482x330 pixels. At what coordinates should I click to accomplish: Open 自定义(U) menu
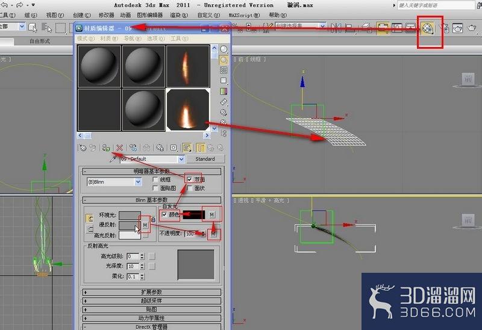coord(208,15)
